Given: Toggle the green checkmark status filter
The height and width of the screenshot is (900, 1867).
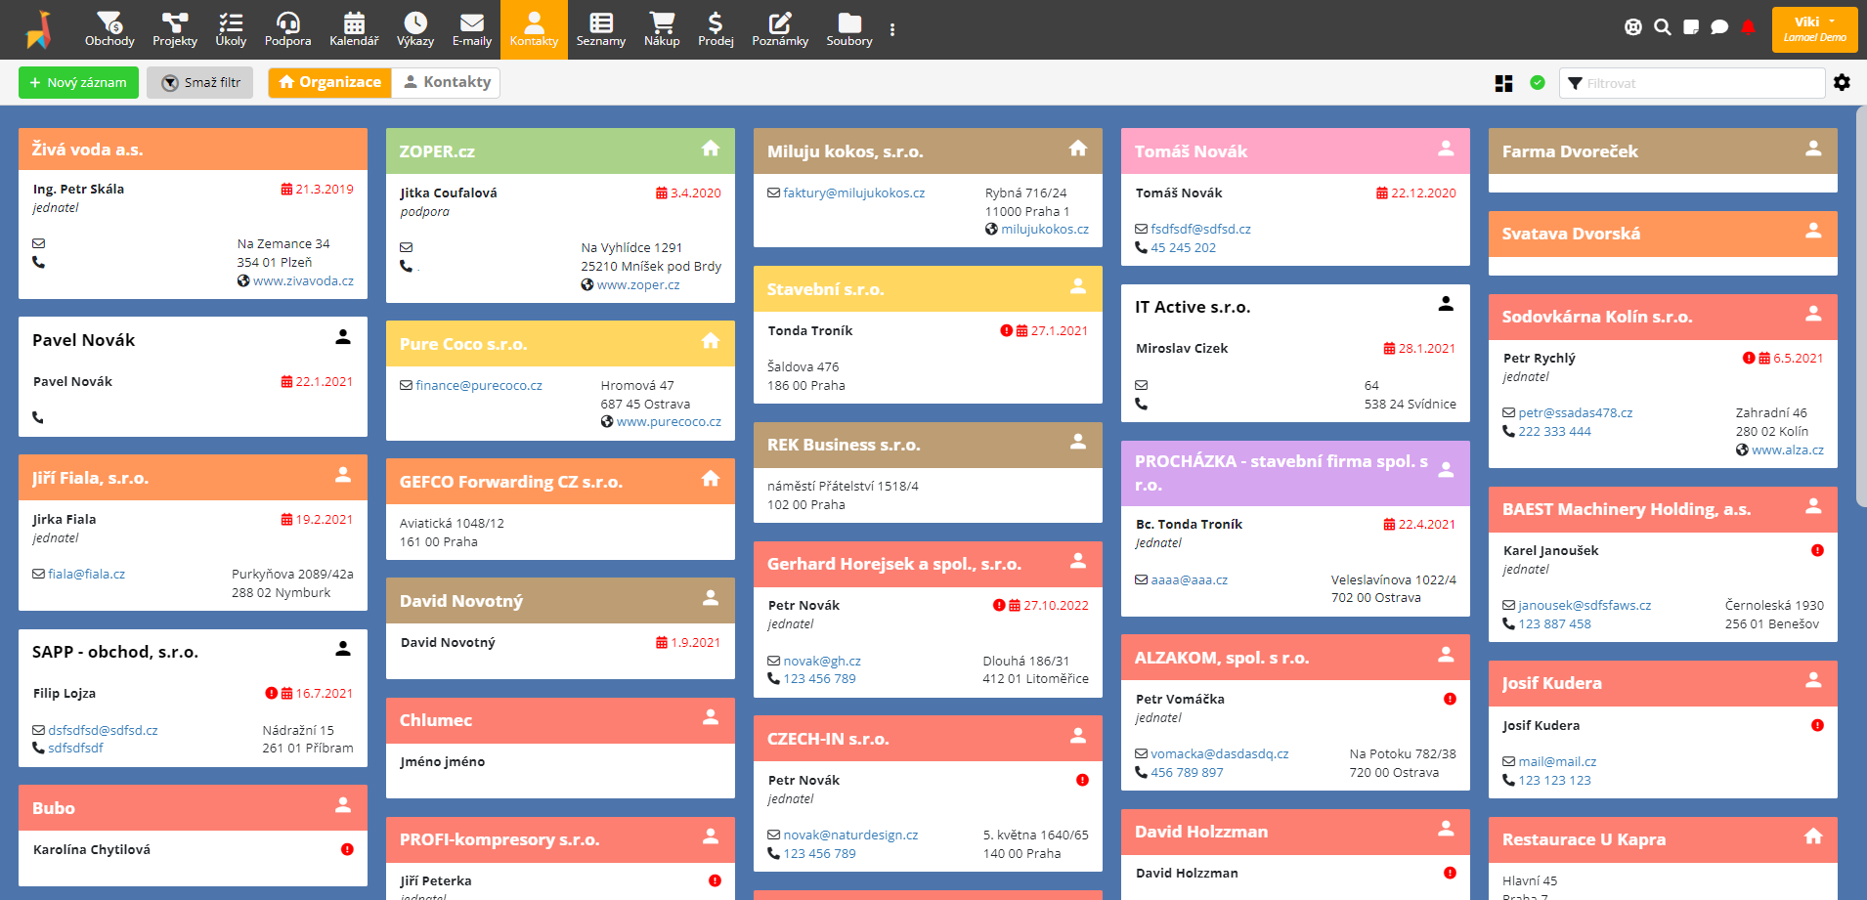Looking at the screenshot, I should tap(1538, 83).
